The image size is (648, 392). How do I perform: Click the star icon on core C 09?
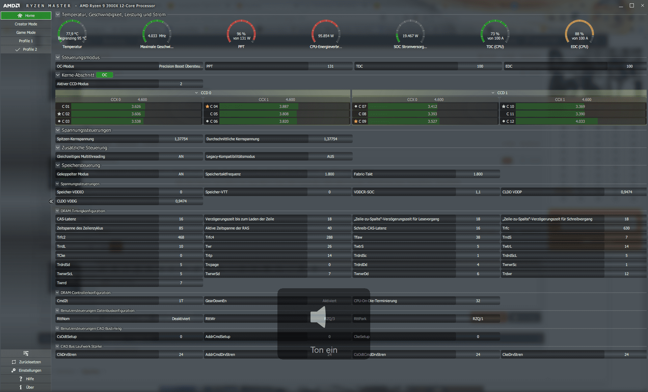point(356,121)
